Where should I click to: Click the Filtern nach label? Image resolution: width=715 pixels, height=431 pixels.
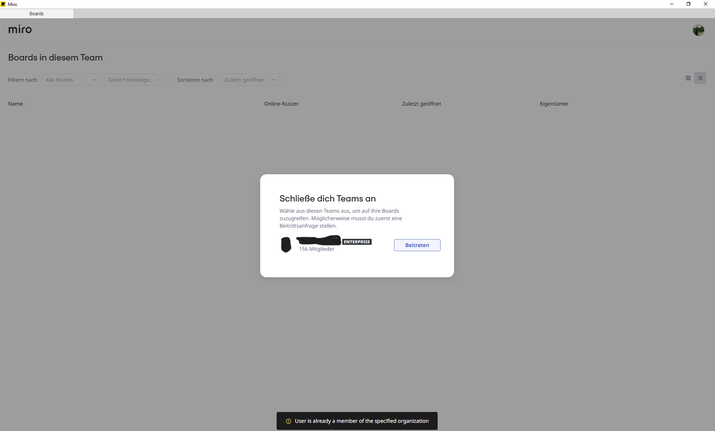coord(22,80)
